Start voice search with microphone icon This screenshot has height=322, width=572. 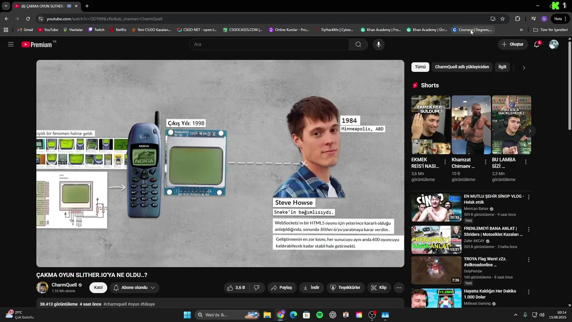[379, 44]
